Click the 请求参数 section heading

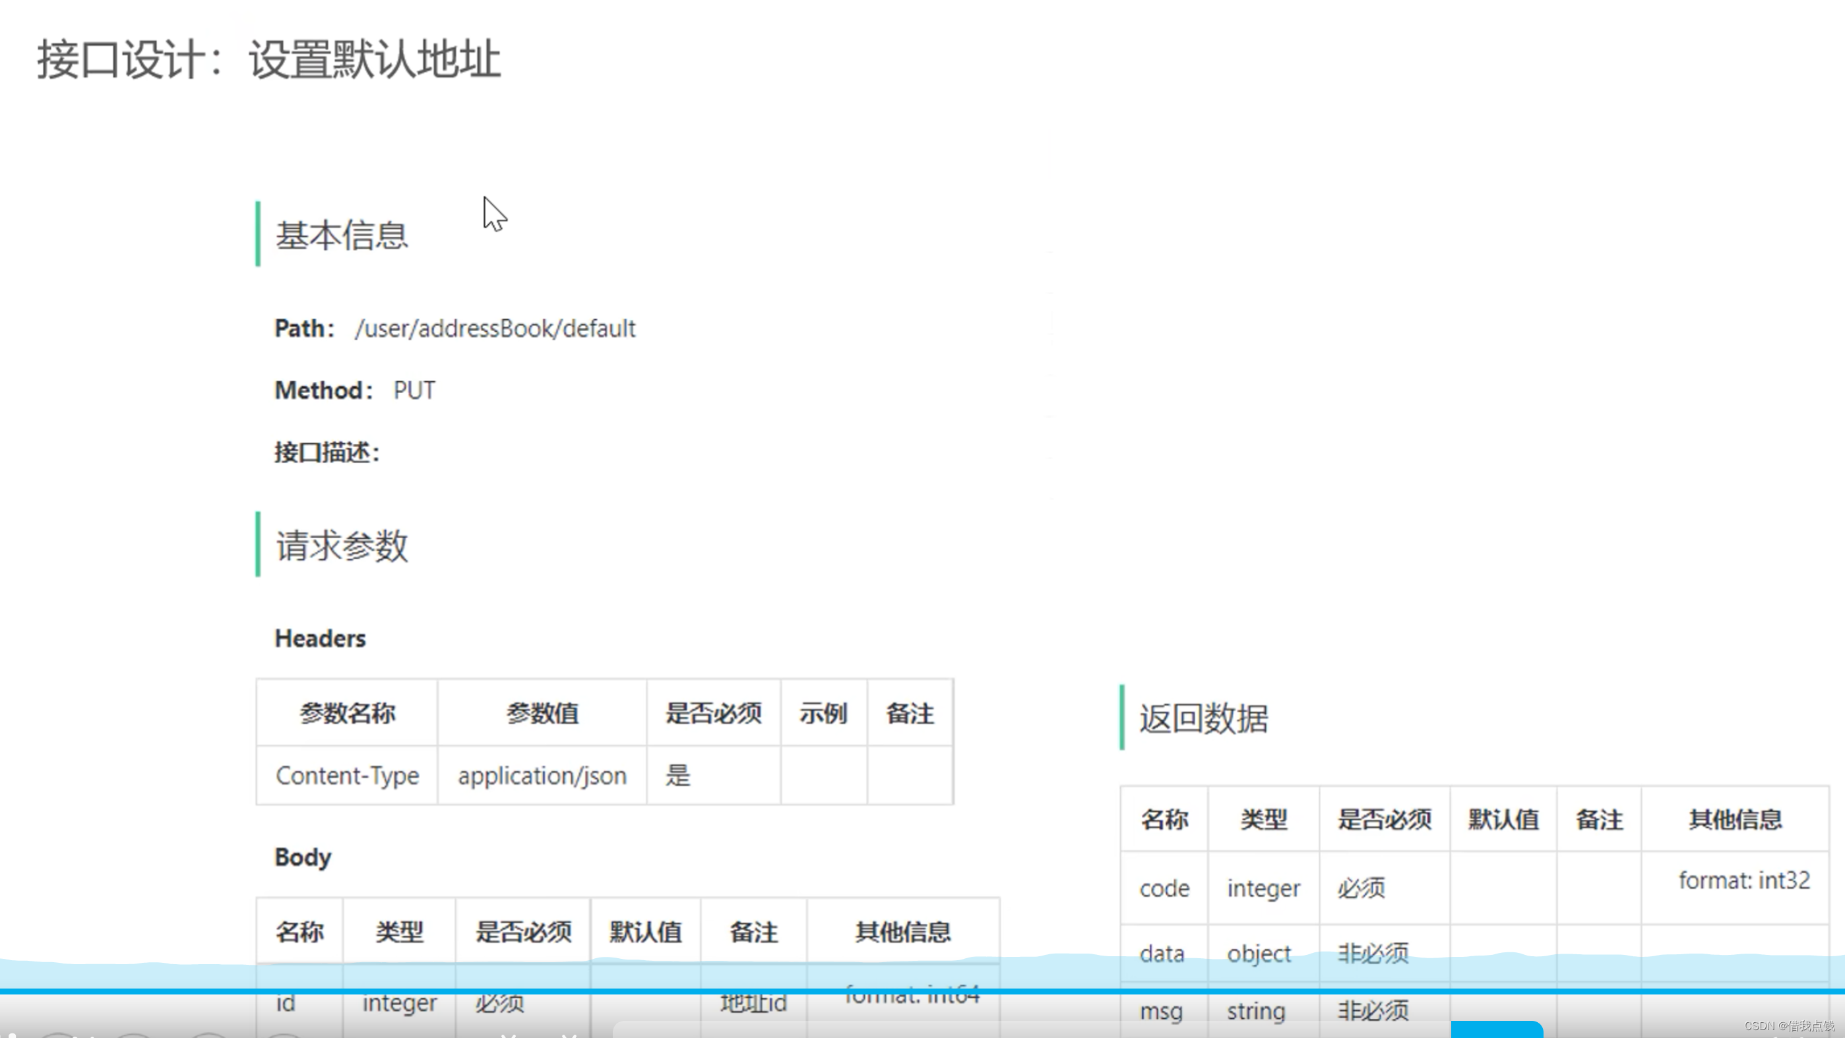click(342, 546)
